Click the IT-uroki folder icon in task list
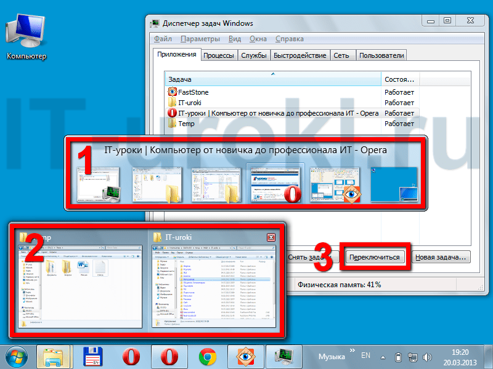Image resolution: width=493 pixels, height=369 pixels. point(172,102)
